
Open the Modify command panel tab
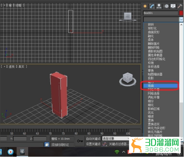click(152, 6)
